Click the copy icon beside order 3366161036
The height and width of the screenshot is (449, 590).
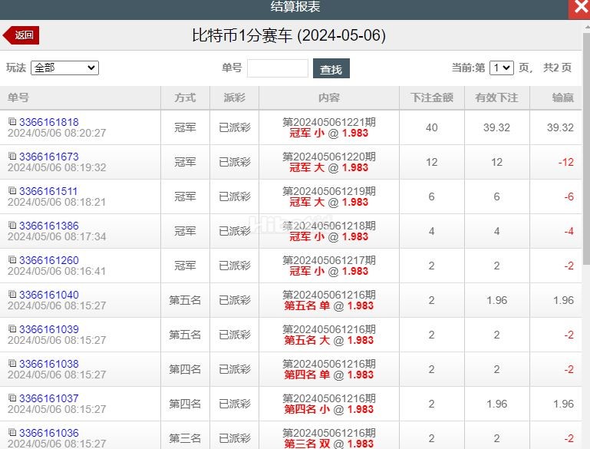pyautogui.click(x=12, y=432)
